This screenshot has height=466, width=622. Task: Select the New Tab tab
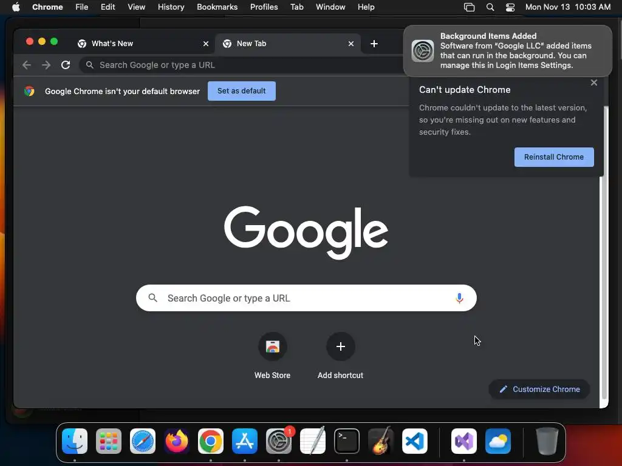[x=288, y=44]
